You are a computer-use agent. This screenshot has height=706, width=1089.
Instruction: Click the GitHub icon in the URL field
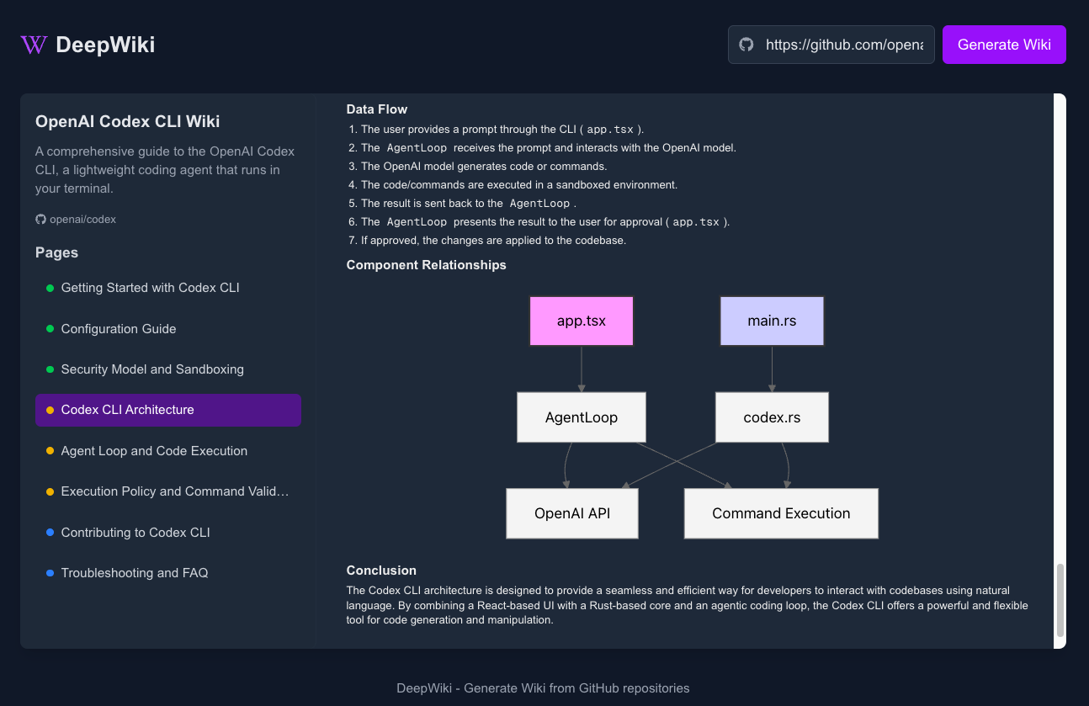click(746, 45)
